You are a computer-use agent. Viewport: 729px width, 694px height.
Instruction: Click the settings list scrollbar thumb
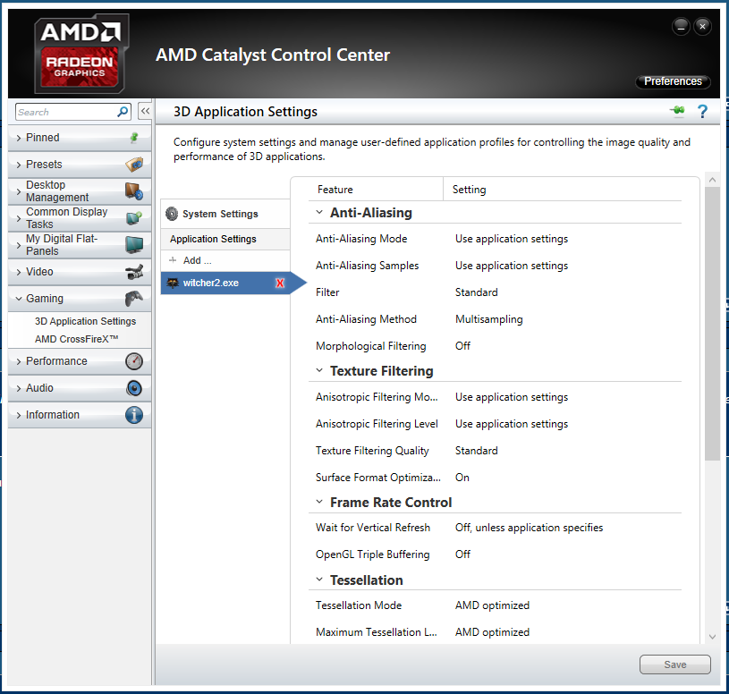[x=712, y=324]
